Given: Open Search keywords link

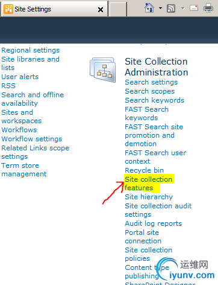Looking at the screenshot, I should coord(155,100).
